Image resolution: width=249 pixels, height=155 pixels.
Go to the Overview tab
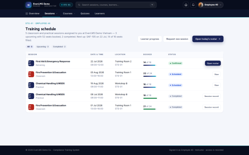click(x=32, y=14)
